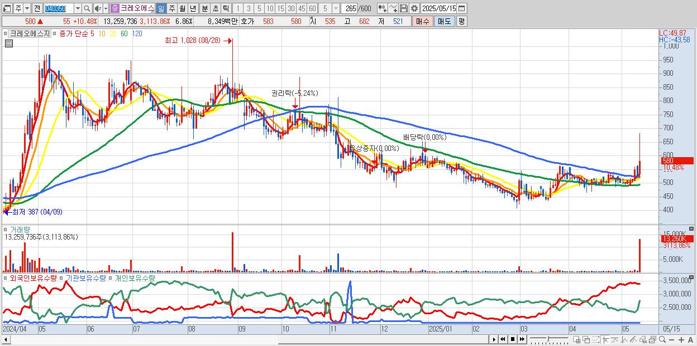Open the 주 market type dropdown arrow
Viewport: 697px width, 346px height.
[28, 8]
